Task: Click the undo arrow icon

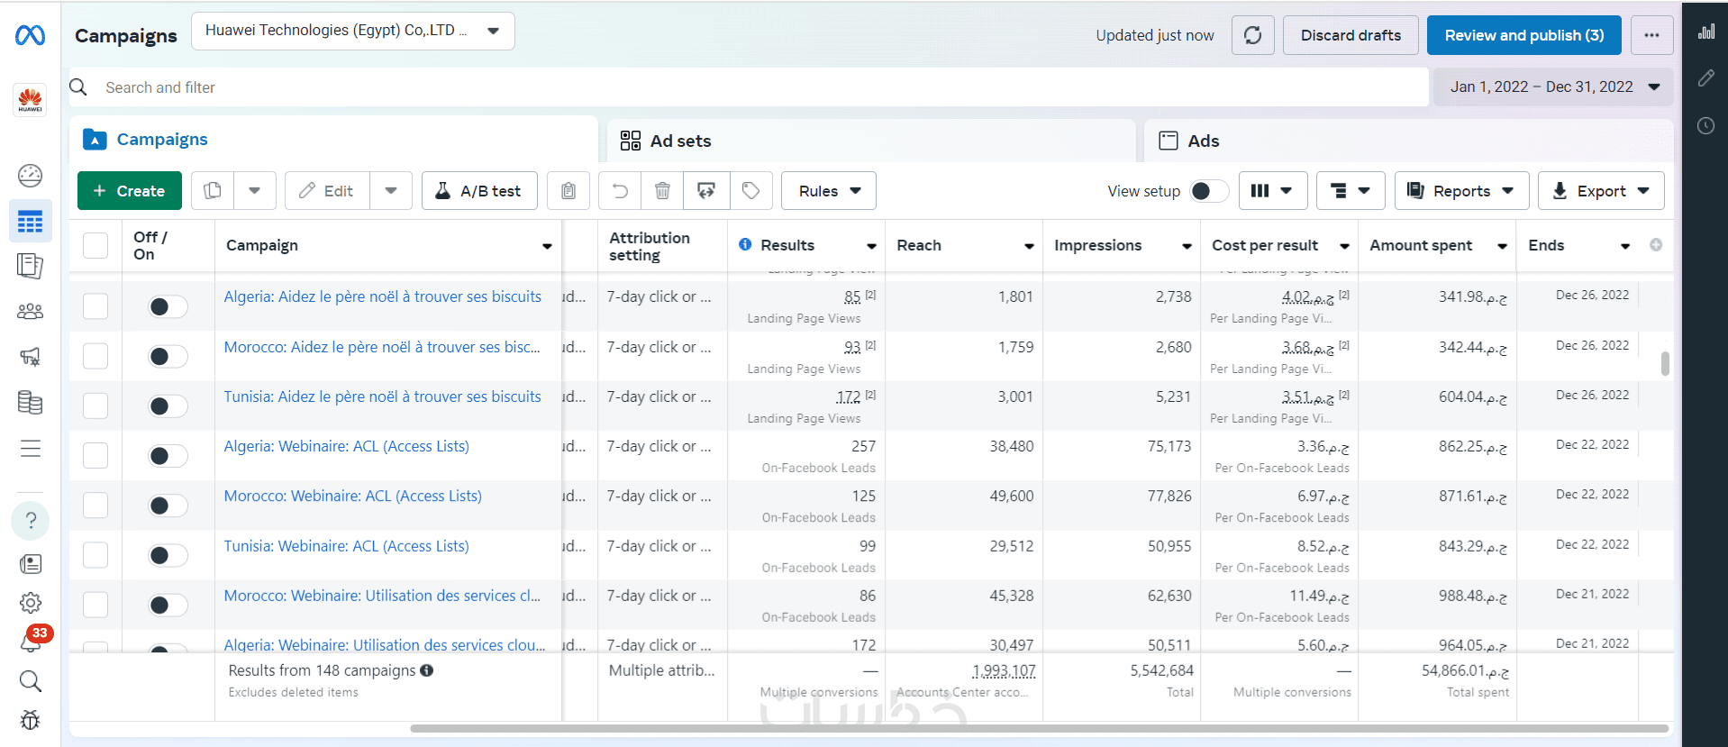Action: coord(620,191)
